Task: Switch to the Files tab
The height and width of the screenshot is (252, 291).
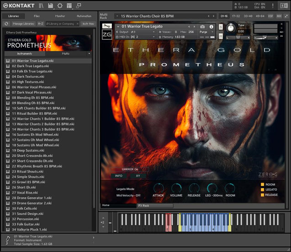Action: coord(37,16)
